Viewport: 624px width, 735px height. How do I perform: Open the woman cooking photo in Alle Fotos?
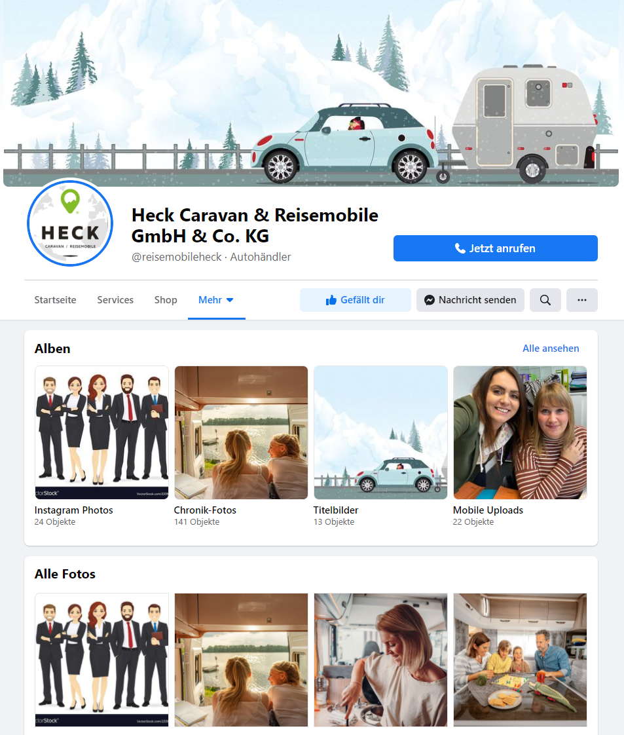(x=380, y=660)
